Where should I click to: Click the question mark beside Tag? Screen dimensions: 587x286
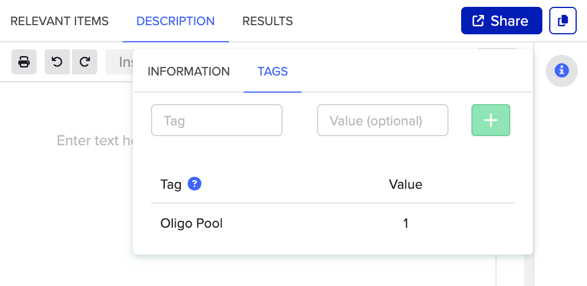[x=195, y=184]
